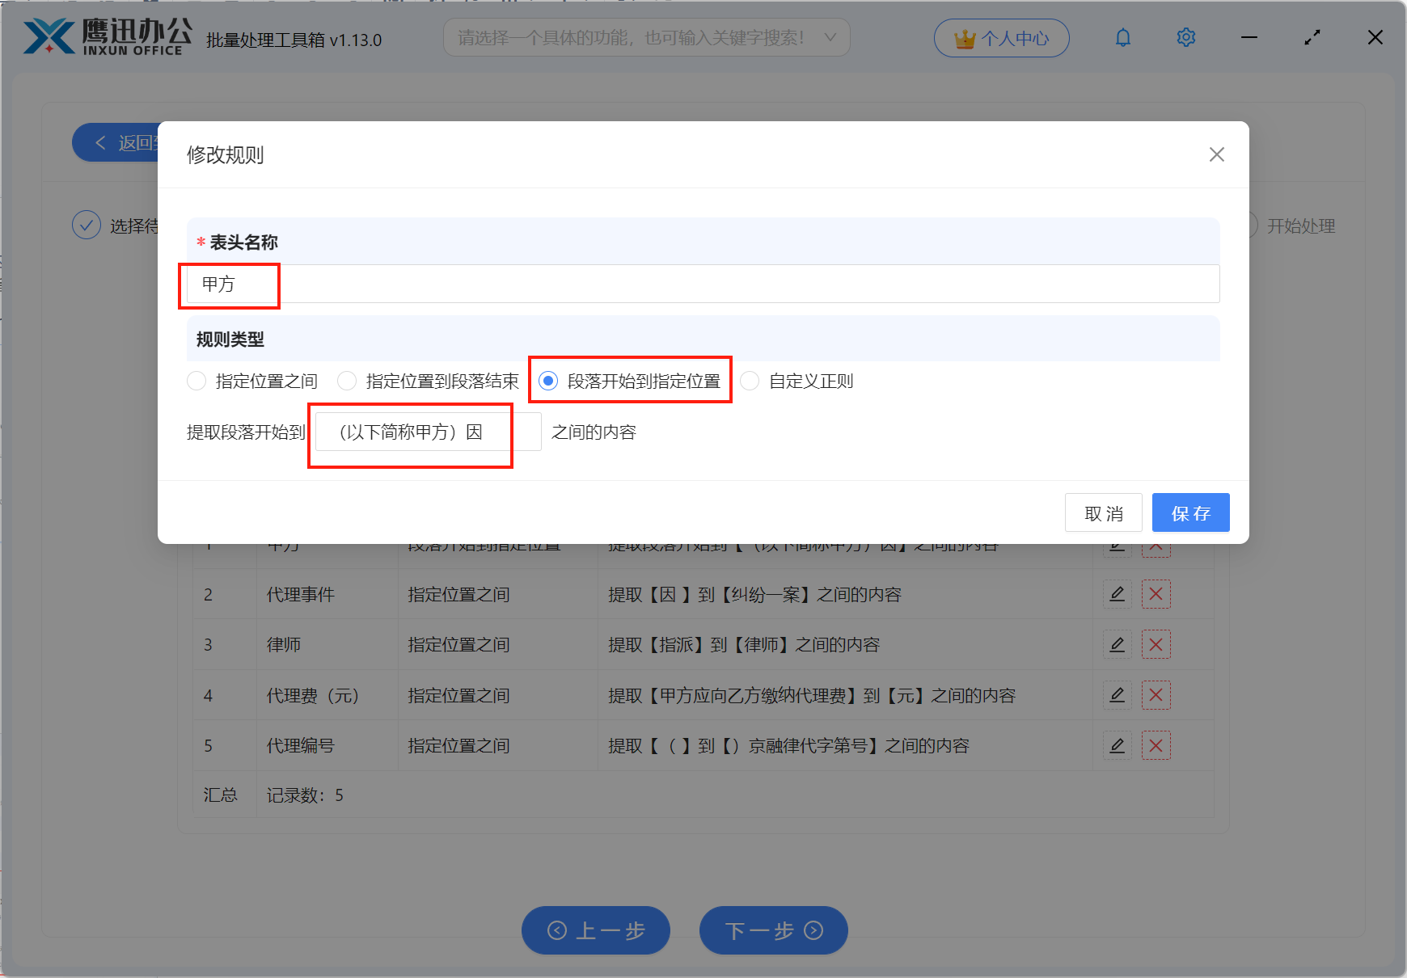
Task: Go to next step with 下一步
Action: [772, 930]
